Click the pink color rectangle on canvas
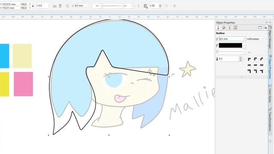This screenshot has height=154, width=274. click(24, 84)
